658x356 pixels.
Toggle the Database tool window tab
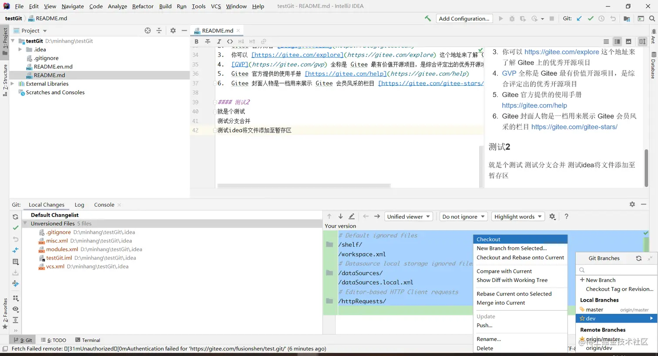[x=653, y=65]
